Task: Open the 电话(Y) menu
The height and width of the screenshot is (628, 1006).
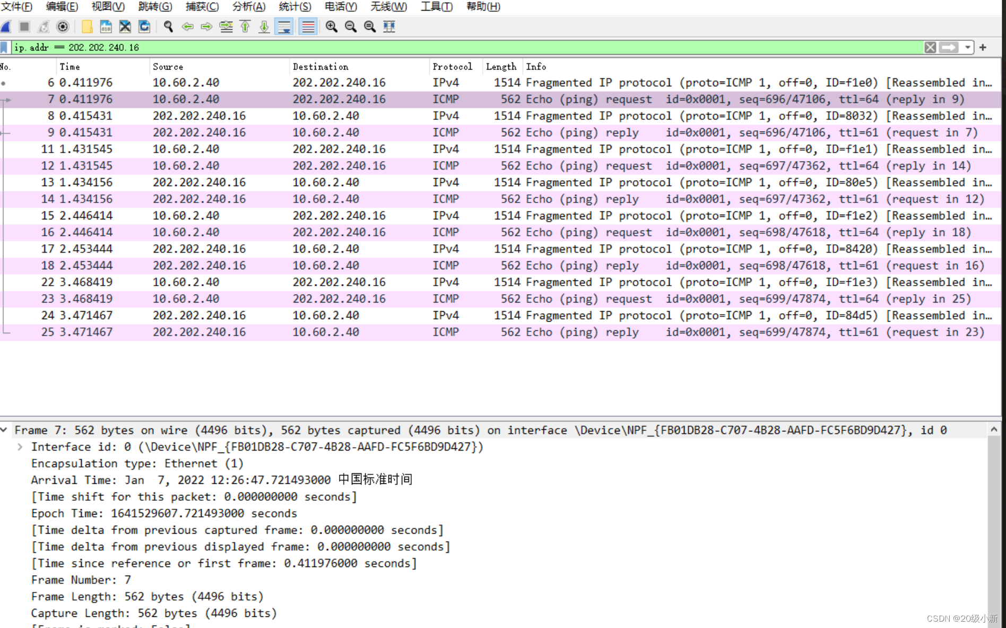Action: [341, 6]
